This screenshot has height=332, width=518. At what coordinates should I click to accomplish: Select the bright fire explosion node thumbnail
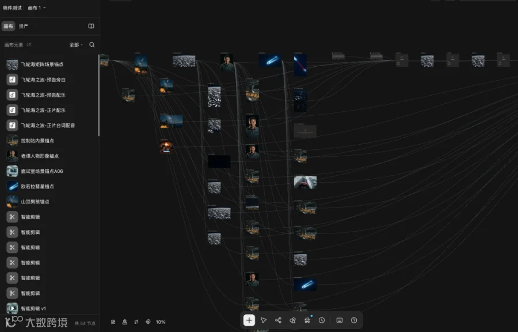coord(166,147)
